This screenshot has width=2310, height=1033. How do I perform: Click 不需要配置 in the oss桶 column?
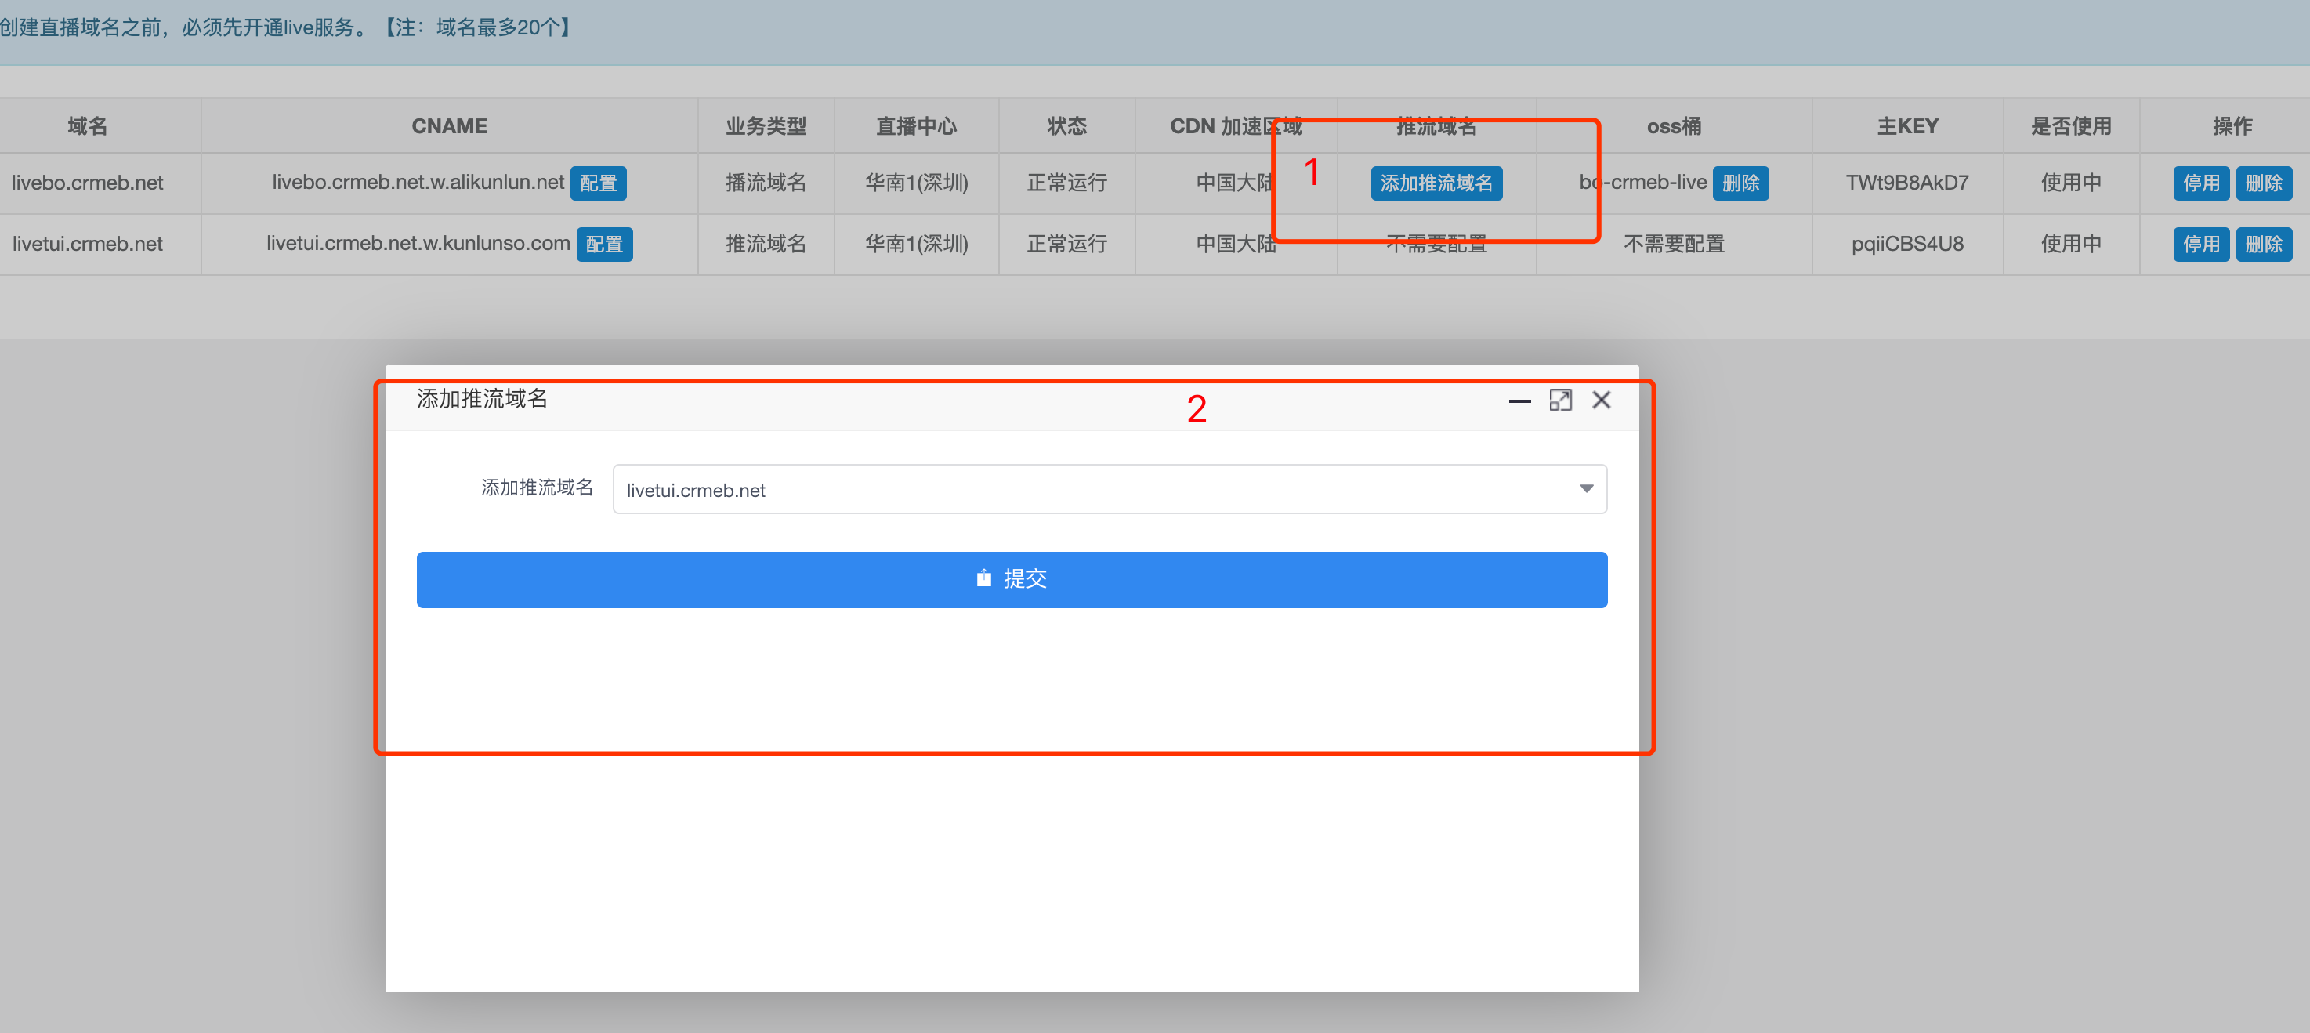(x=1673, y=244)
